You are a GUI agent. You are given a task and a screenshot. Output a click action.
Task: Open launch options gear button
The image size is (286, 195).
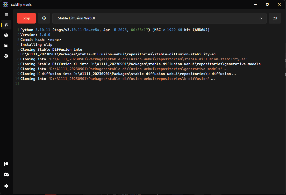44,18
